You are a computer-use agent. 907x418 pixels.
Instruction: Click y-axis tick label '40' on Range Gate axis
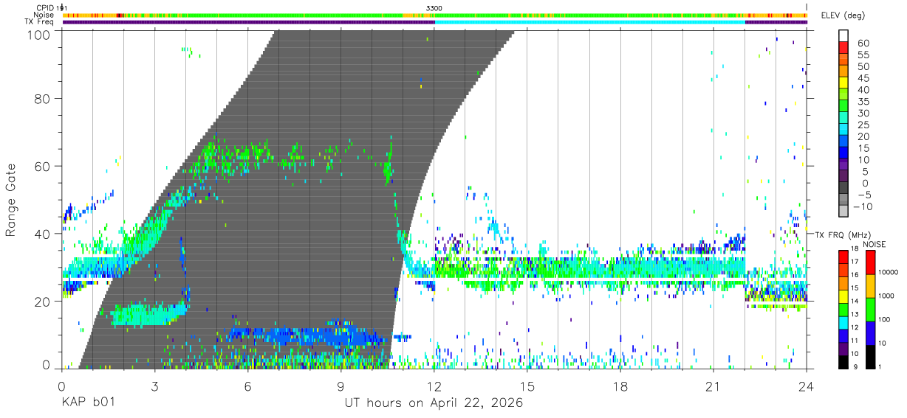click(44, 234)
